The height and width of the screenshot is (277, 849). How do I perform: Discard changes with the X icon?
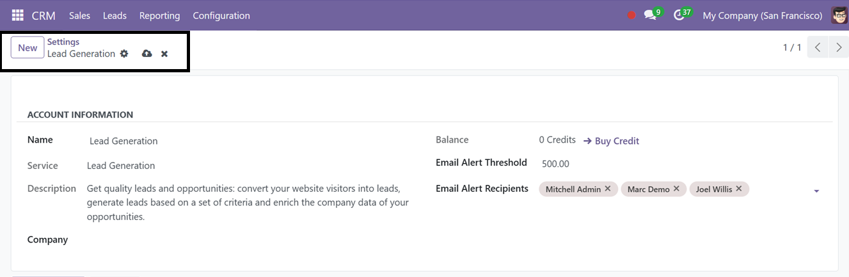164,54
